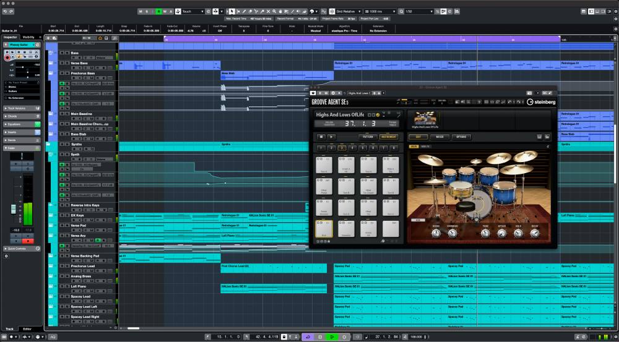Image resolution: width=619 pixels, height=342 pixels.
Task: Activate the transport cycle loop button
Action: coord(308,336)
